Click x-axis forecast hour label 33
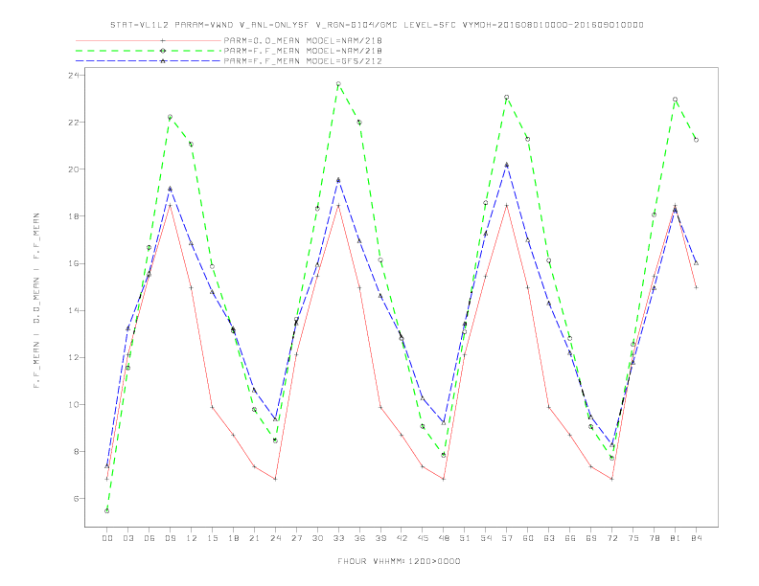This screenshot has width=759, height=586. point(338,538)
